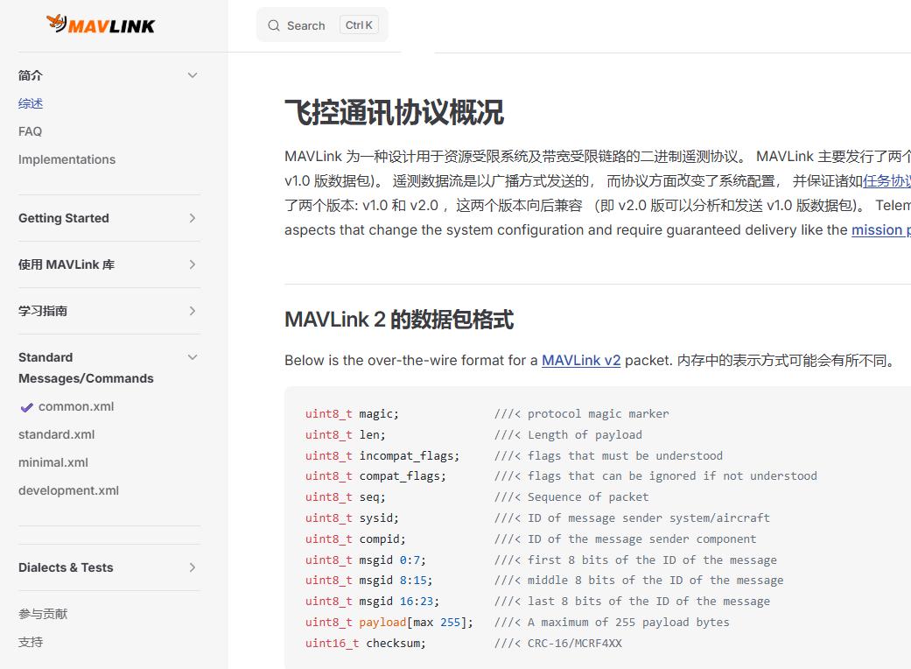Follow the 任务协议 hyperlink
This screenshot has height=669, width=911.
click(886, 180)
